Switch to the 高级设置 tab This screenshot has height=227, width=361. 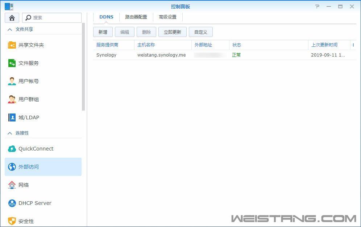click(167, 17)
